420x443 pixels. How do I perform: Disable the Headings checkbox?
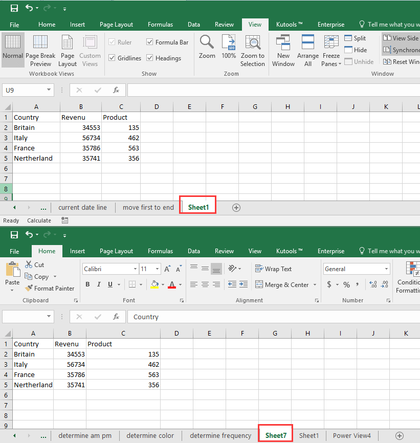click(x=150, y=58)
